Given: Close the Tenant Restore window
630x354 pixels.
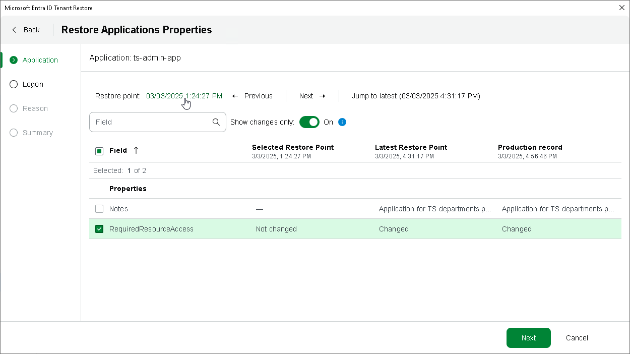Looking at the screenshot, I should pyautogui.click(x=621, y=8).
